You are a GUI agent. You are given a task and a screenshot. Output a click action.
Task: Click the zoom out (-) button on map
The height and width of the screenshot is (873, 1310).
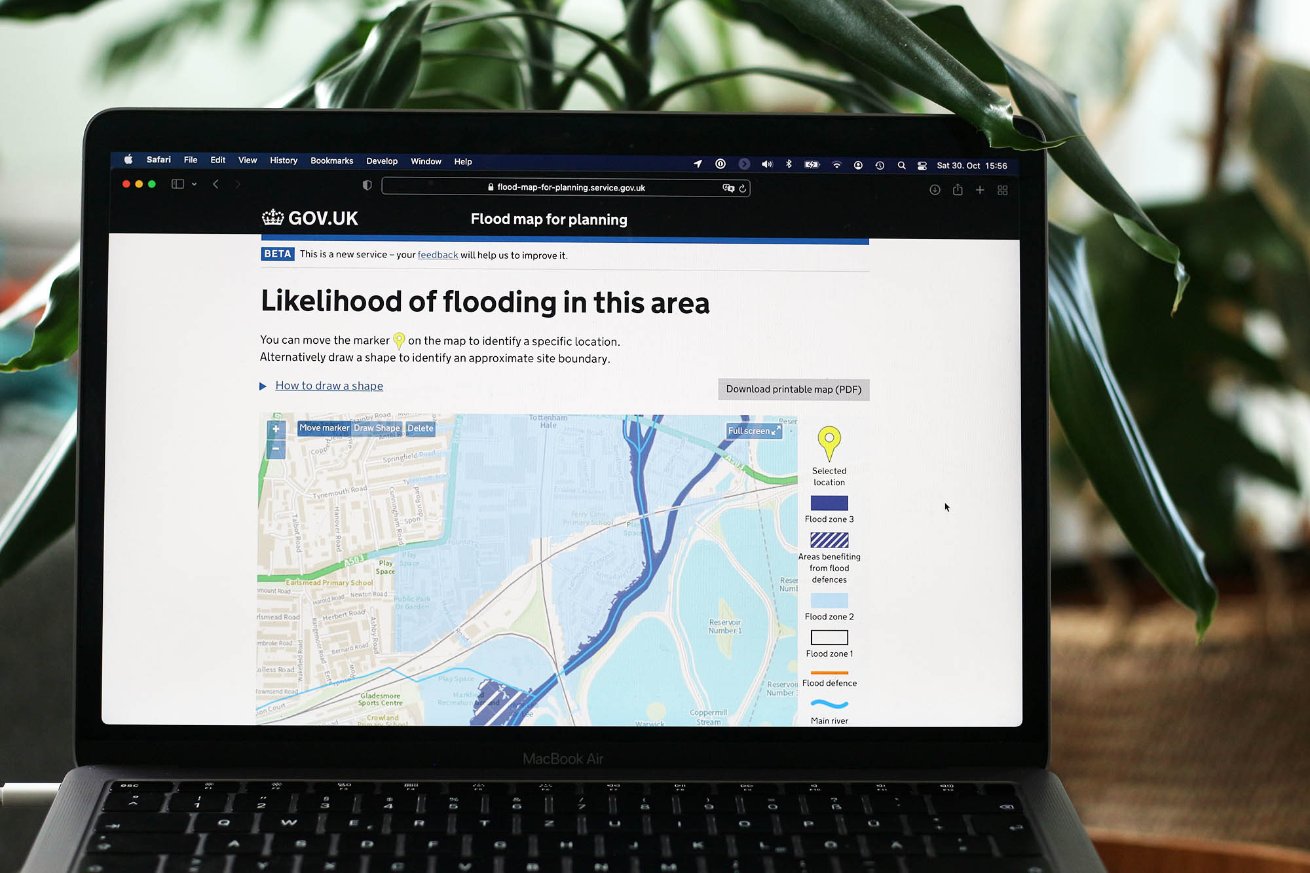(276, 448)
